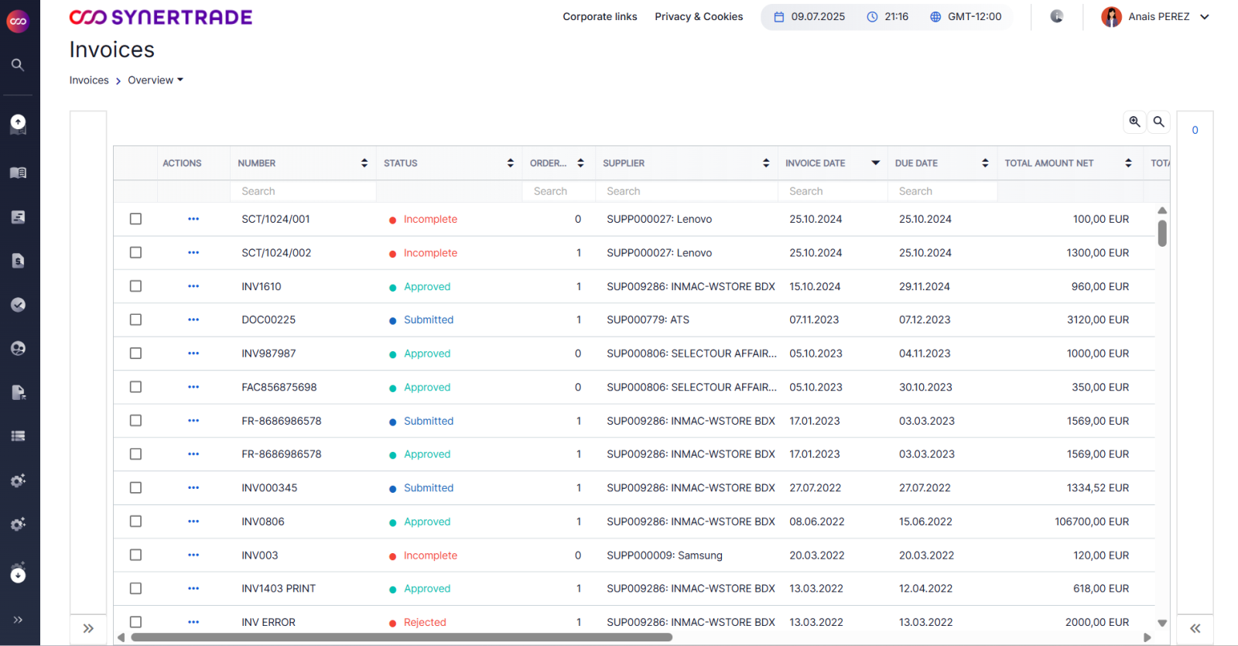1238x646 pixels.
Task: Tick checkbox for SCT/1024/002 row
Action: [x=135, y=252]
